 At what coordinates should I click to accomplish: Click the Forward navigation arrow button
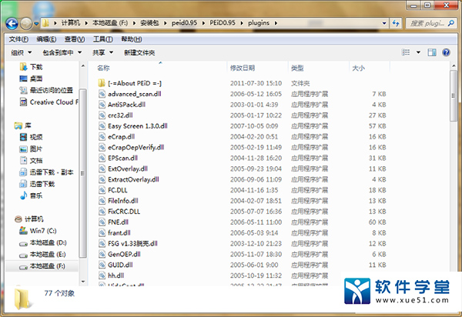(x=26, y=24)
